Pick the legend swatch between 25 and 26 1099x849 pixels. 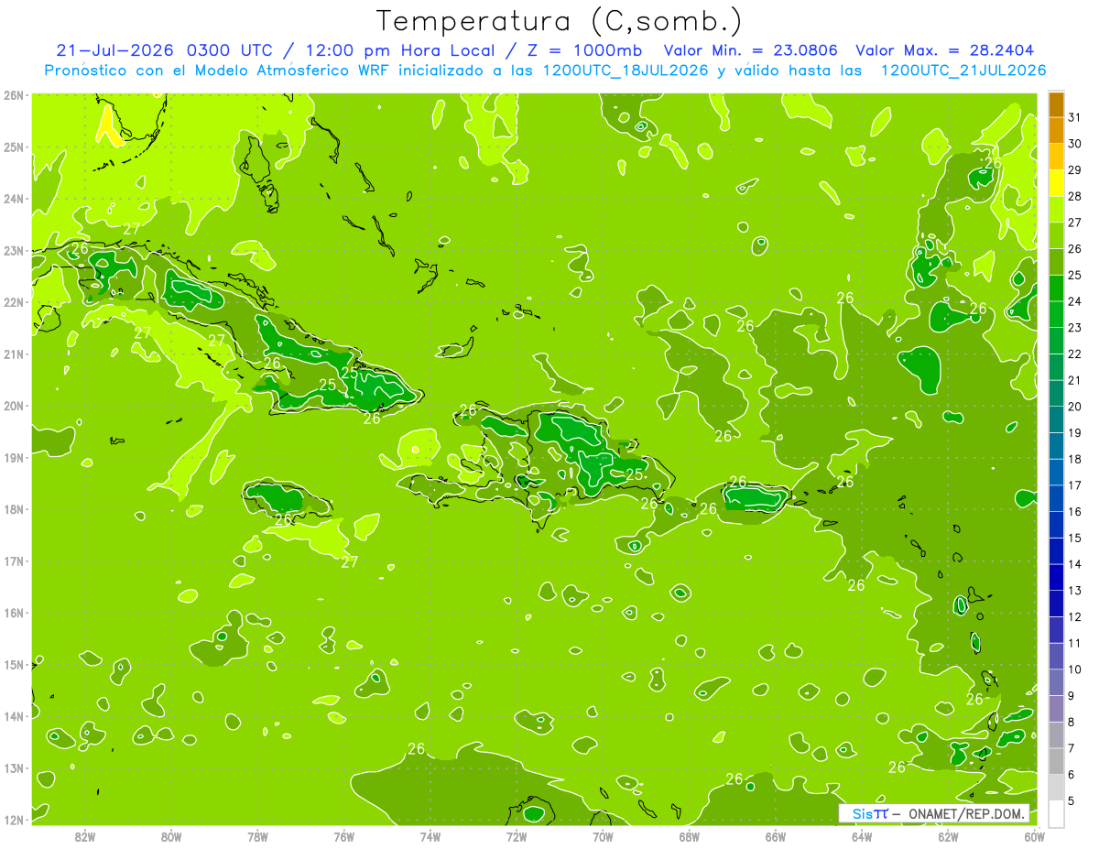click(1056, 262)
